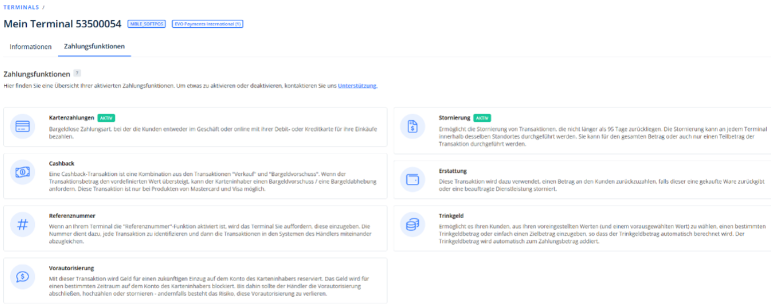Click the Referenznummer hash icon
The height and width of the screenshot is (305, 771).
click(23, 225)
